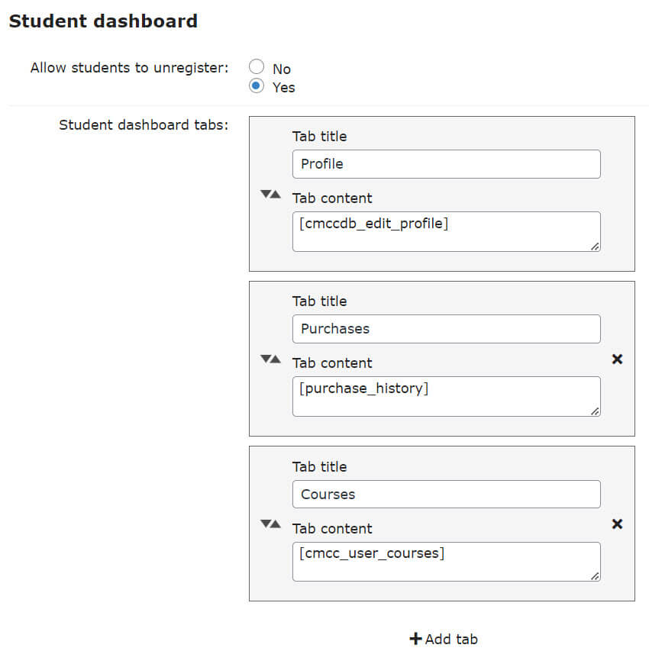The height and width of the screenshot is (664, 649).
Task: Click the cmcc_user_courses tab content textarea
Action: [446, 561]
